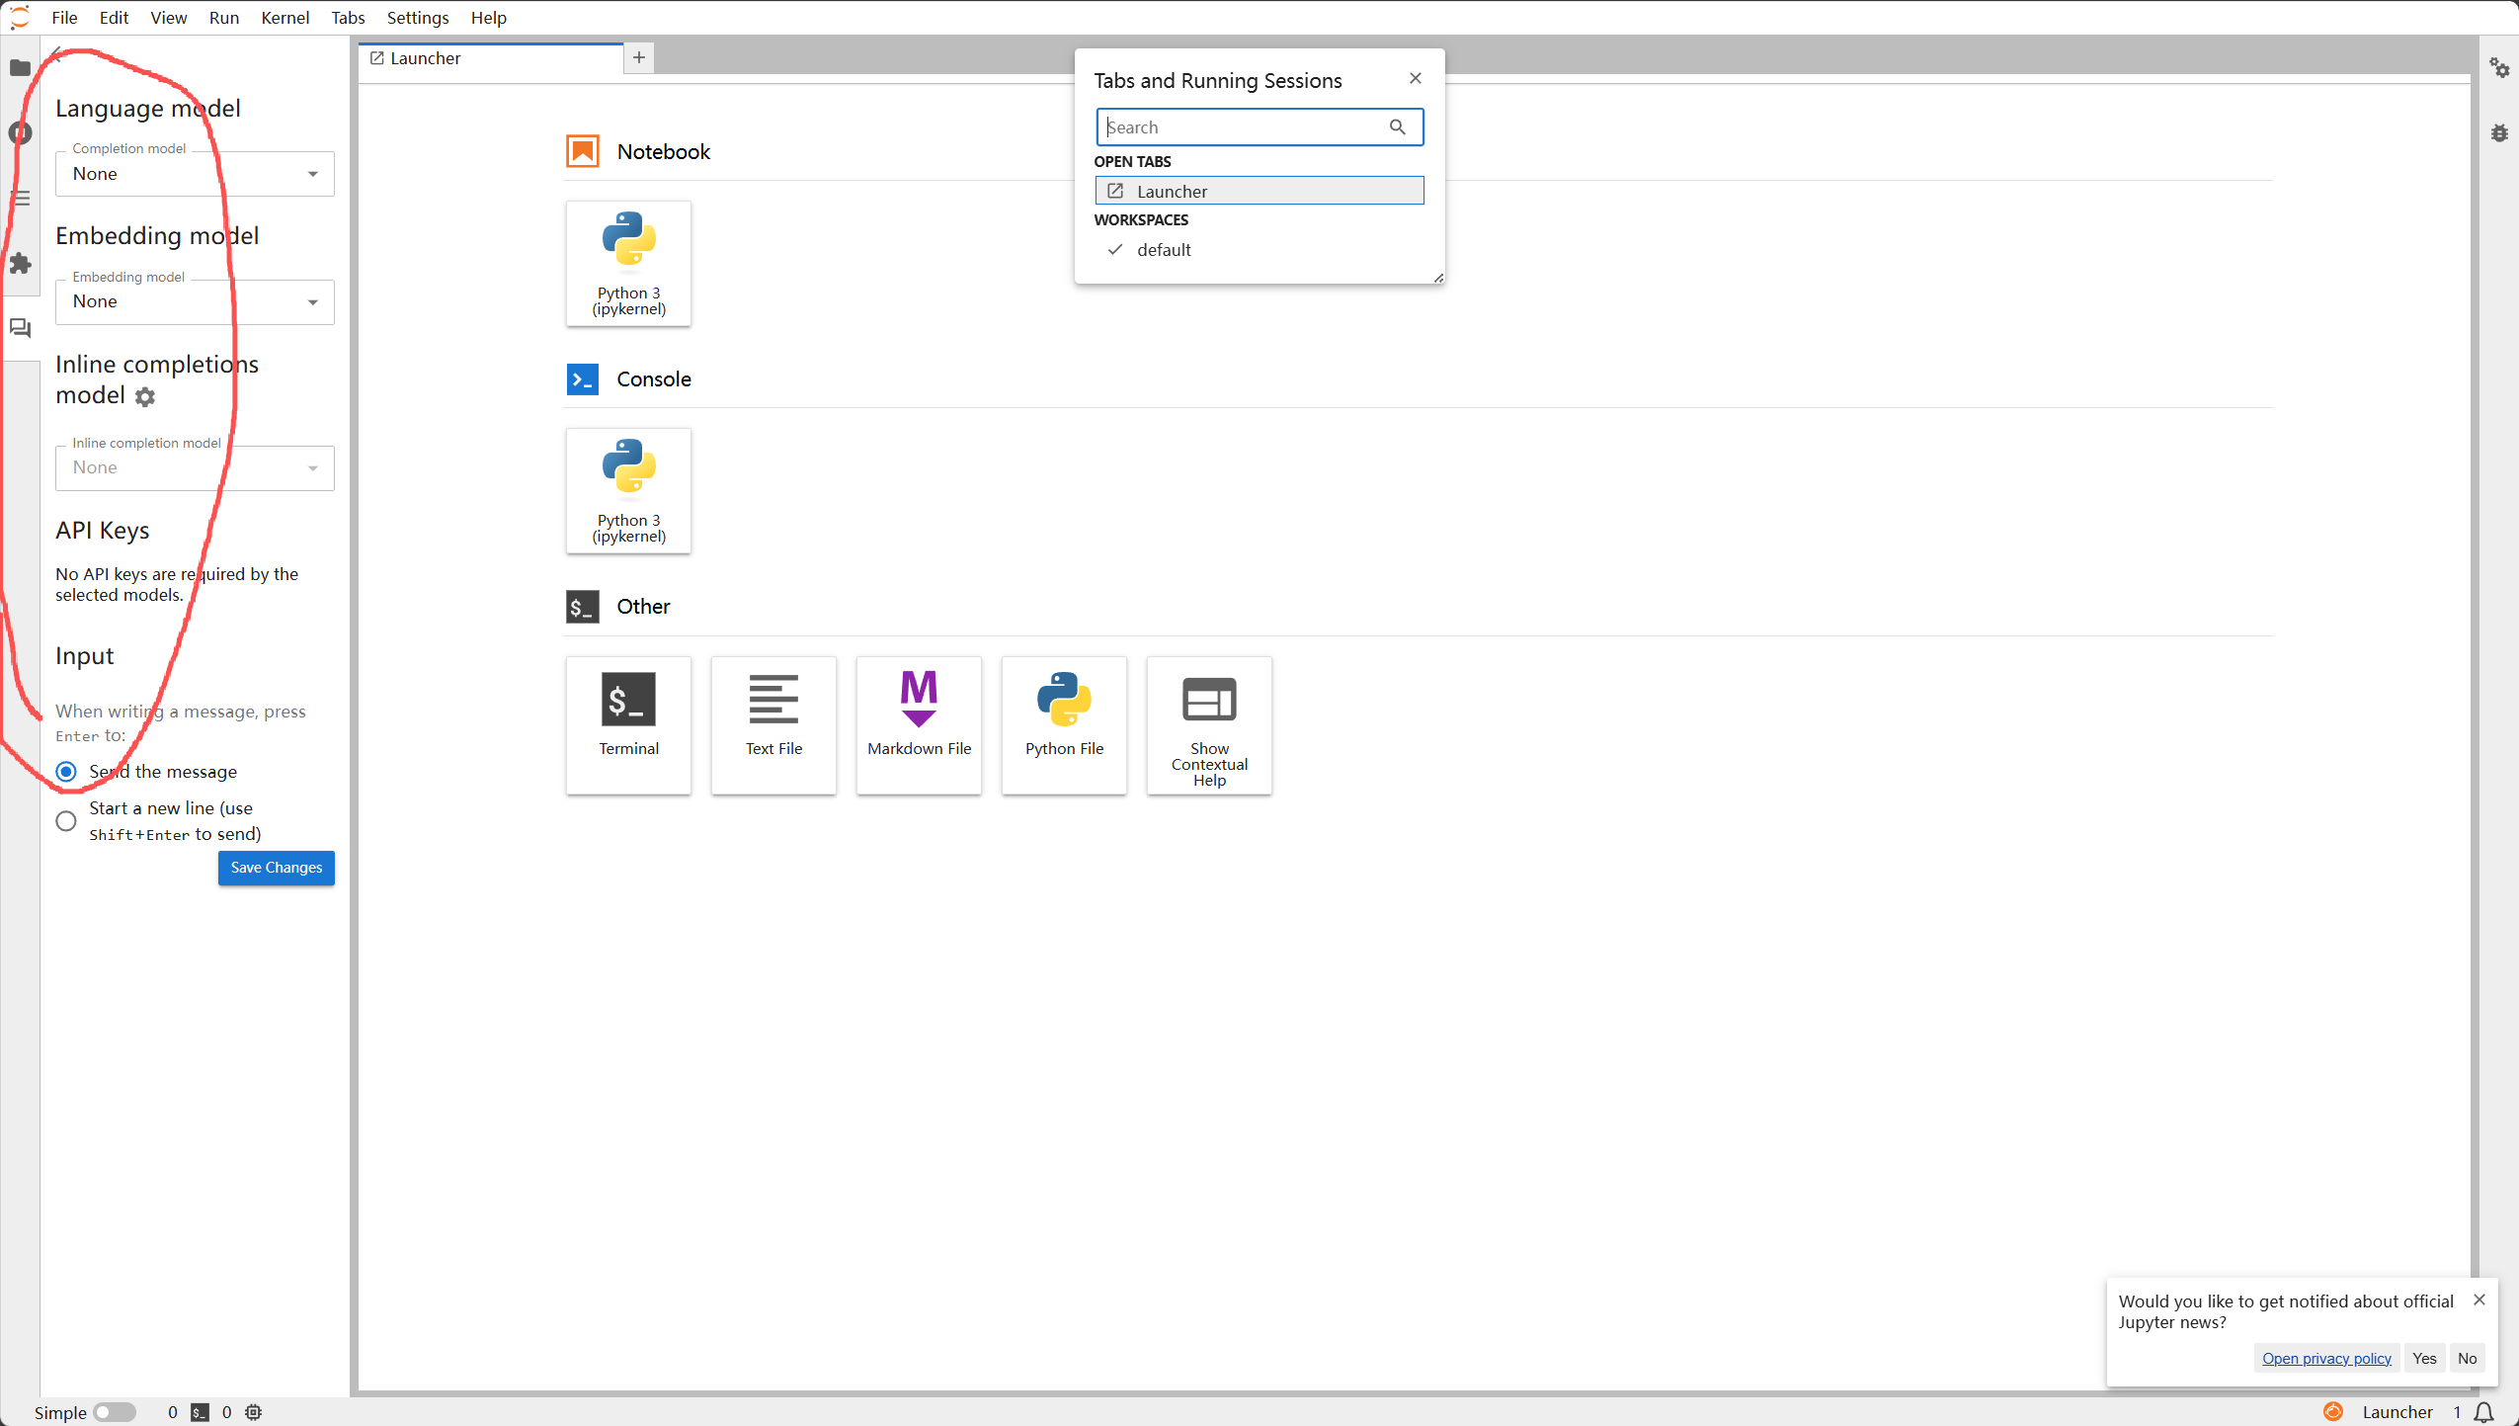The height and width of the screenshot is (1426, 2519).
Task: Expand the Embedding model dropdown
Action: pos(195,301)
